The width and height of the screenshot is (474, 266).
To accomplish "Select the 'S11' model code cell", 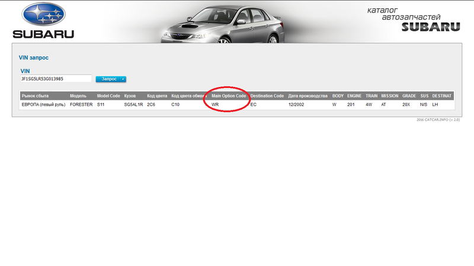I will click(101, 105).
